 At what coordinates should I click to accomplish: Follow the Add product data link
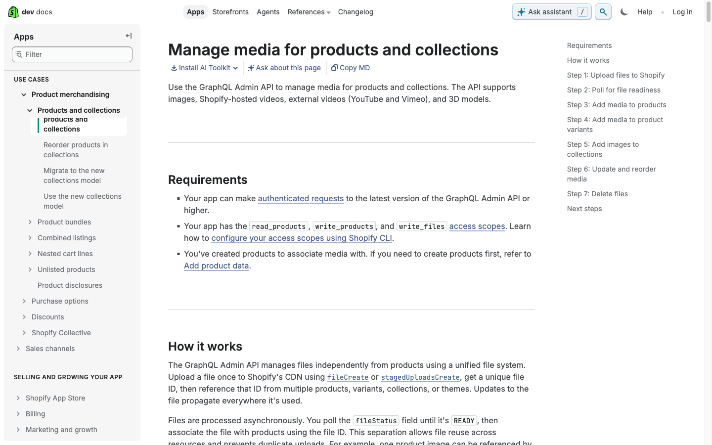pos(216,266)
